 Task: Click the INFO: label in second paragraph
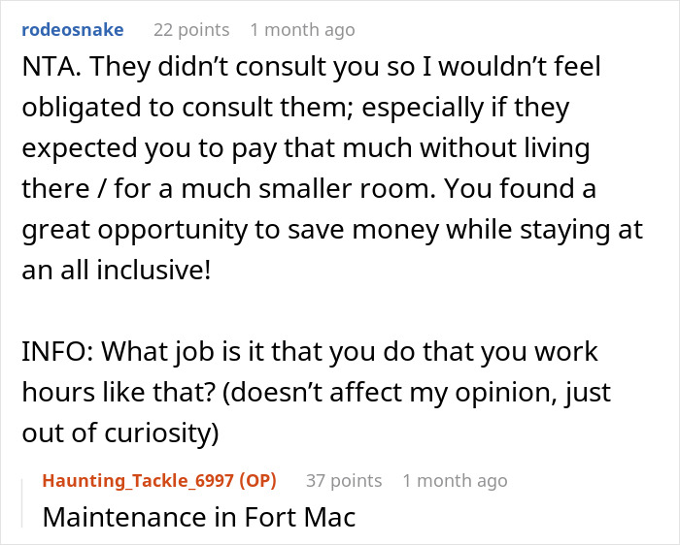pyautogui.click(x=58, y=351)
